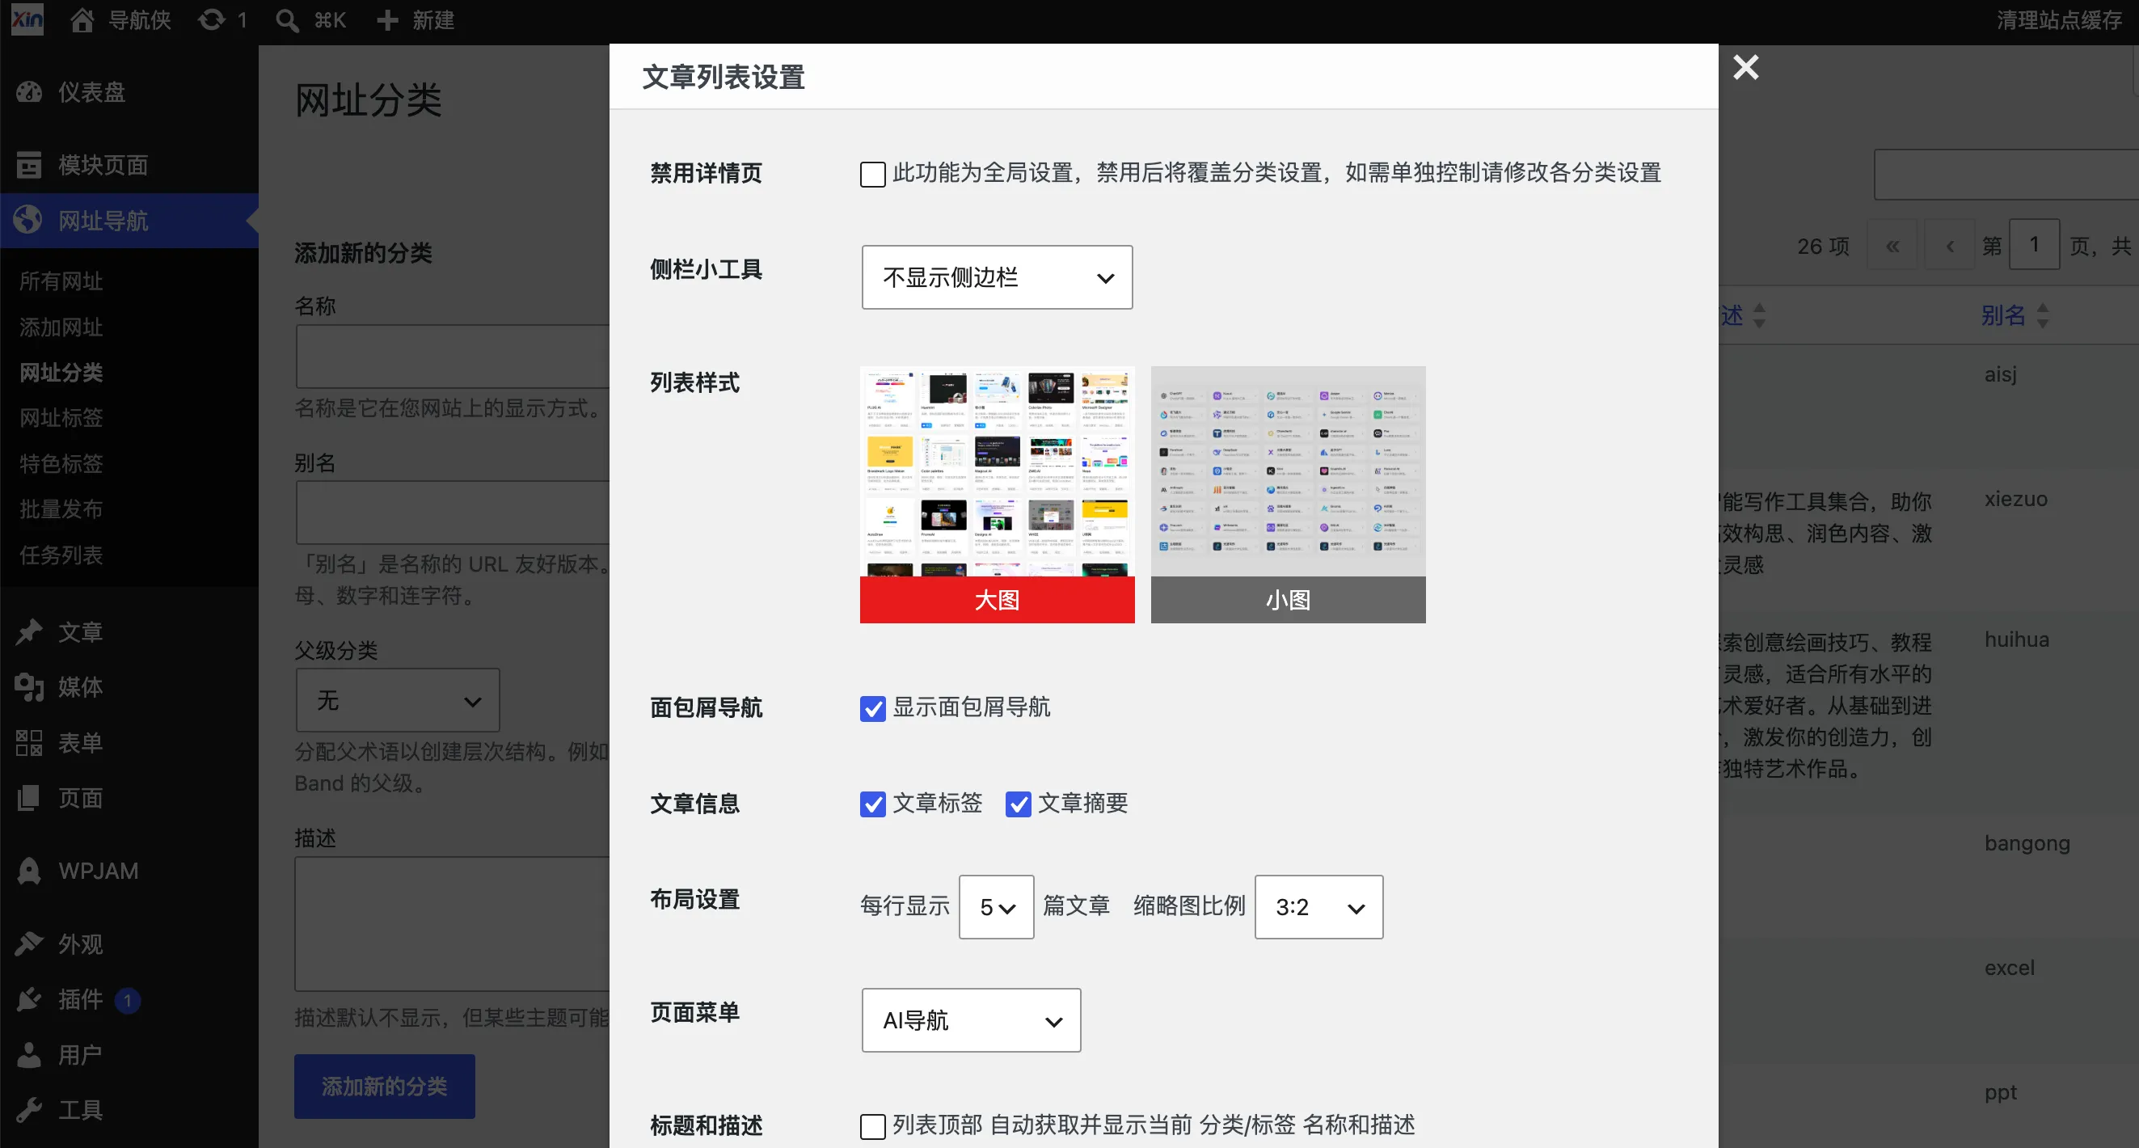Click the alias text "ppt"
Screen dimensions: 2139x1148
[2001, 1093]
